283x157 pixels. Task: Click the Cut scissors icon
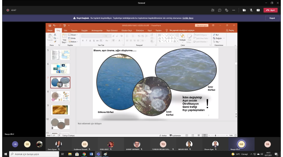click(x=55, y=35)
